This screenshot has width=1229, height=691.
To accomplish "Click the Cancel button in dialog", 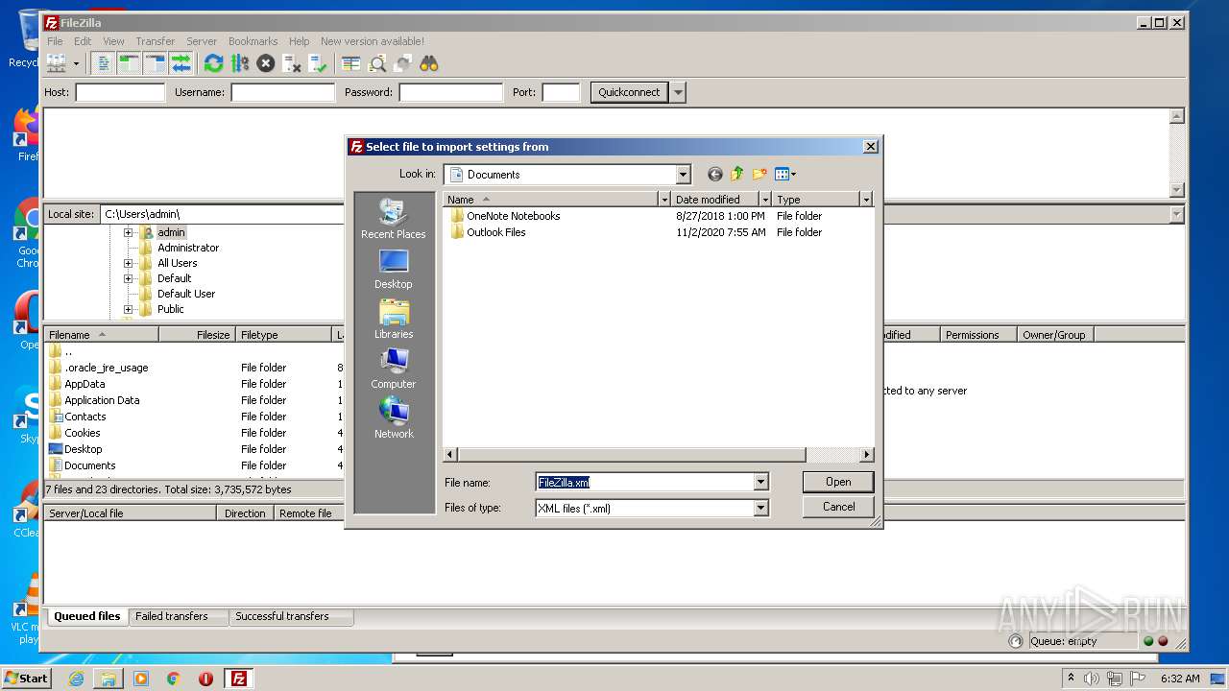I will (x=838, y=507).
